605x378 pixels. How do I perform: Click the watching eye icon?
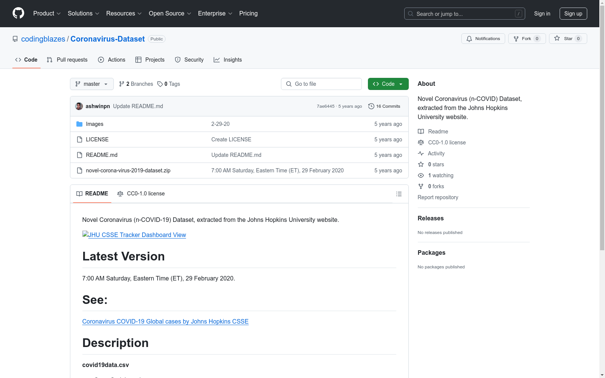pos(421,175)
